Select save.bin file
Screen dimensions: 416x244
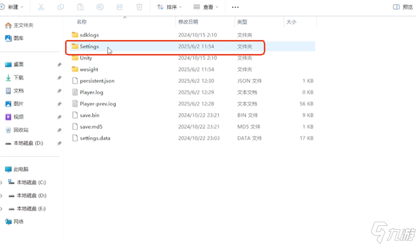(x=192, y=115)
